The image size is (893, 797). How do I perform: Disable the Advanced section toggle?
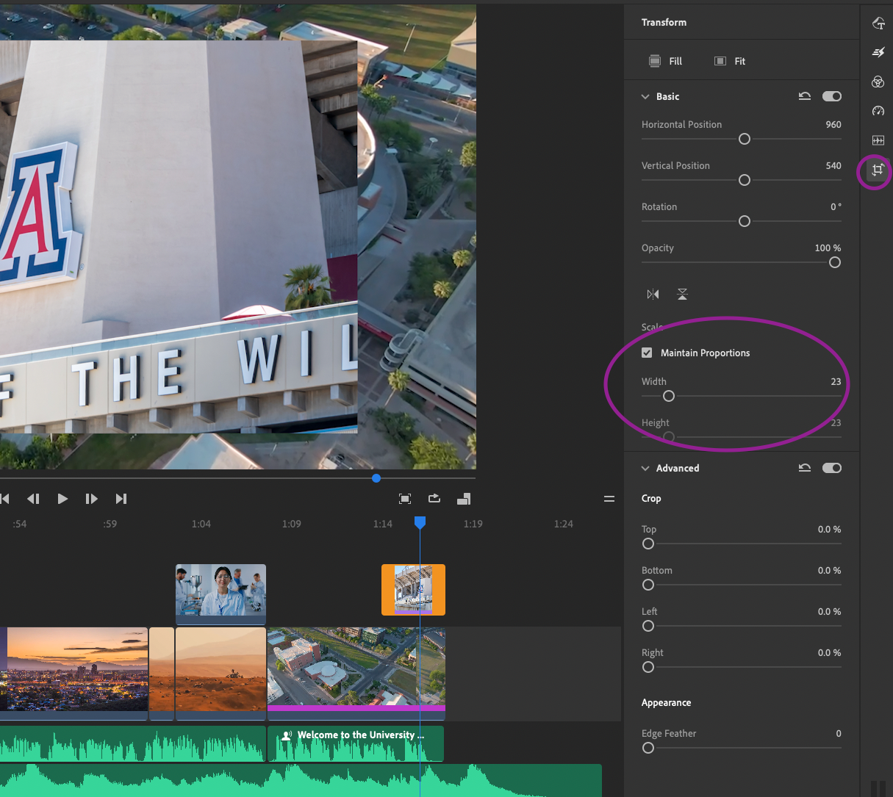tap(832, 468)
